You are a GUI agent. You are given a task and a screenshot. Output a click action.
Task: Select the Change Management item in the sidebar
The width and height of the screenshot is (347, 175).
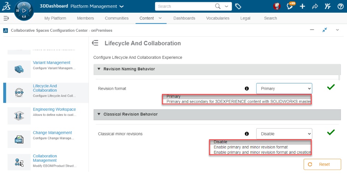click(x=52, y=133)
